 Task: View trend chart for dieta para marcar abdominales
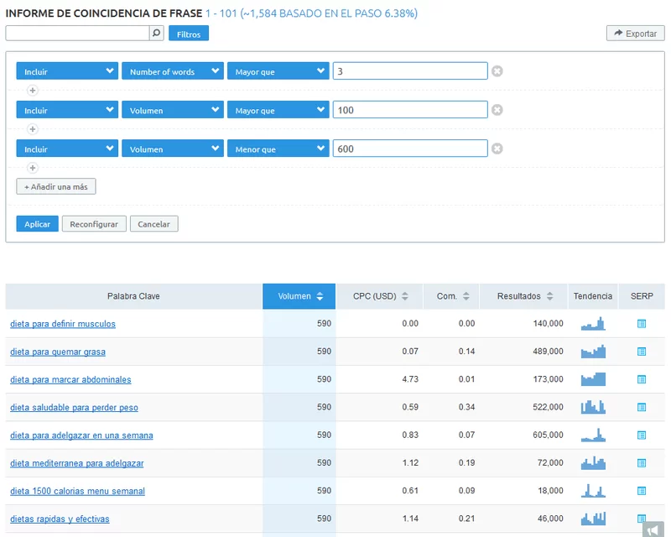pos(593,379)
